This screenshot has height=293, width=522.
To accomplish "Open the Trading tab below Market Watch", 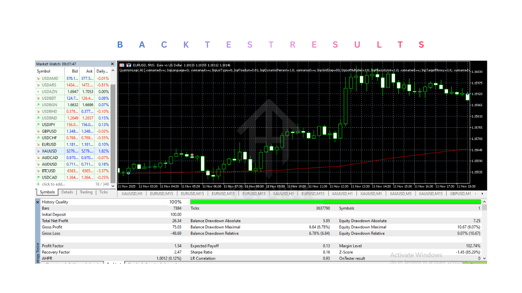I will point(86,192).
